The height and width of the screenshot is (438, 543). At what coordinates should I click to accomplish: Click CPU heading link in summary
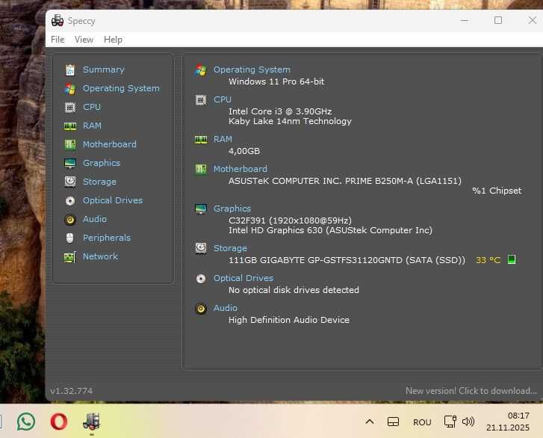tap(223, 99)
